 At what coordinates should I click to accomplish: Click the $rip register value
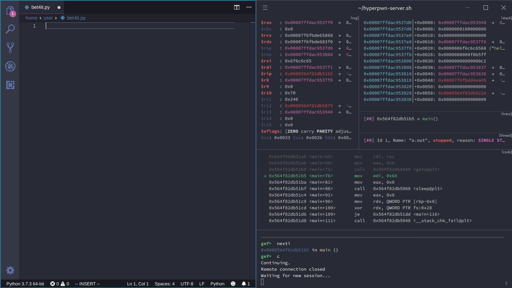pos(309,74)
